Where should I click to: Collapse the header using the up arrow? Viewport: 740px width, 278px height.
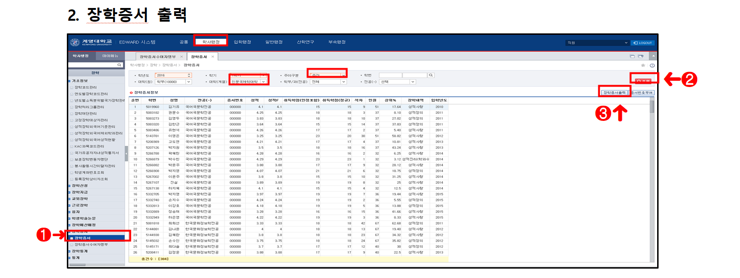point(652,56)
